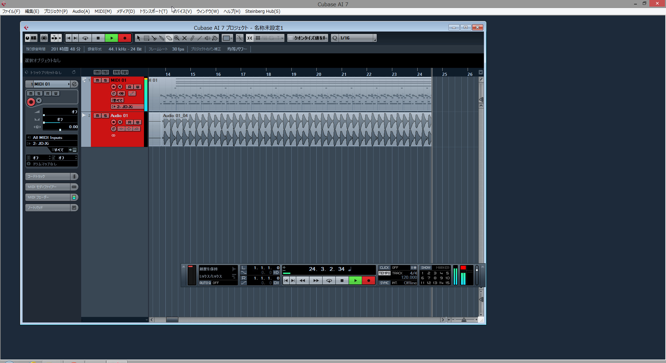Click rewind button on transport panel

point(302,281)
